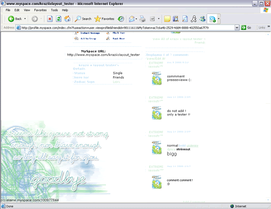
Task: Click the Research magnifier page icon
Action: point(185,19)
